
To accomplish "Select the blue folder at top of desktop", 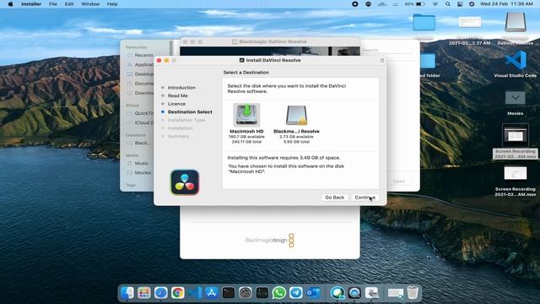I will (424, 23).
